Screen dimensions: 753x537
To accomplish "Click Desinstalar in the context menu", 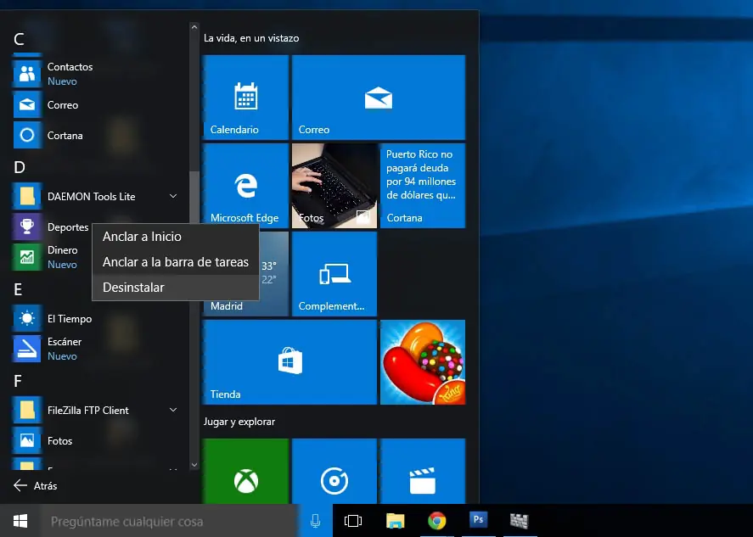I will (175, 288).
